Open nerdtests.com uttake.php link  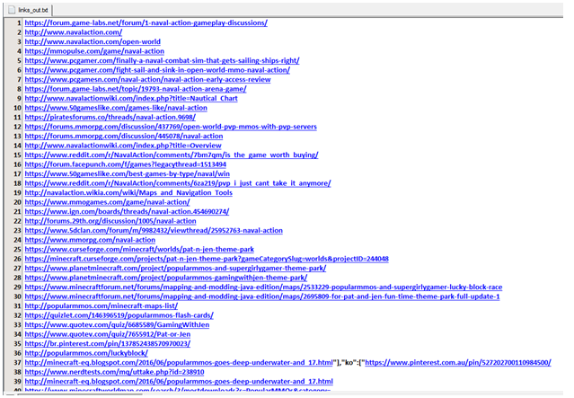[115, 372]
